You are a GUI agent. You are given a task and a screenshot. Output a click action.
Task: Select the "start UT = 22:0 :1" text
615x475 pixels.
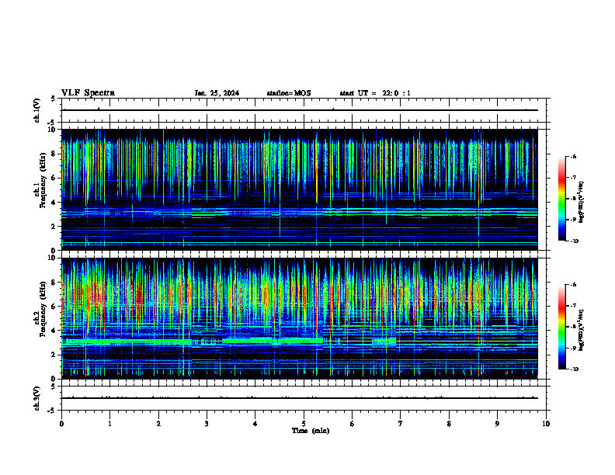375,93
